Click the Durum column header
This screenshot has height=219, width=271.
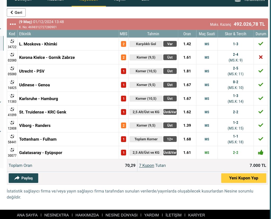coord(261,34)
